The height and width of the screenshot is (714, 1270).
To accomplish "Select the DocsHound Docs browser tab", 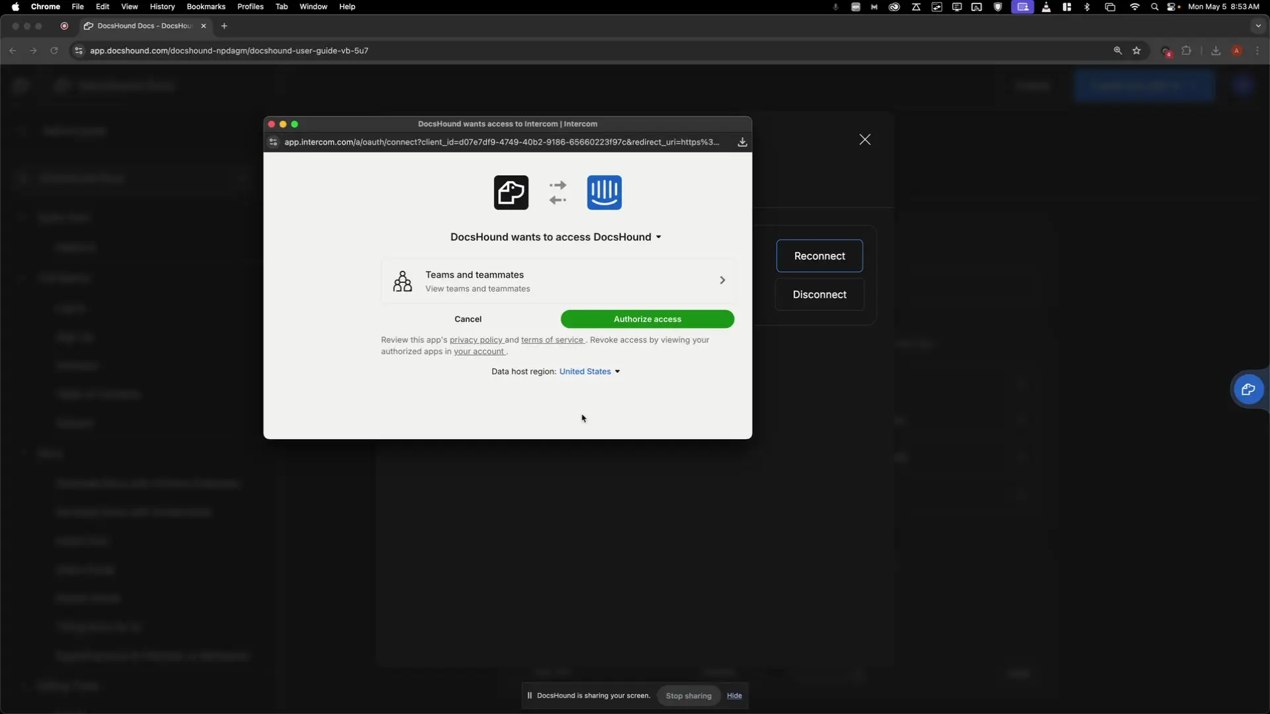I will [144, 26].
